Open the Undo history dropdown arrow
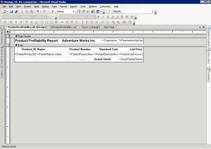 pos(41,12)
